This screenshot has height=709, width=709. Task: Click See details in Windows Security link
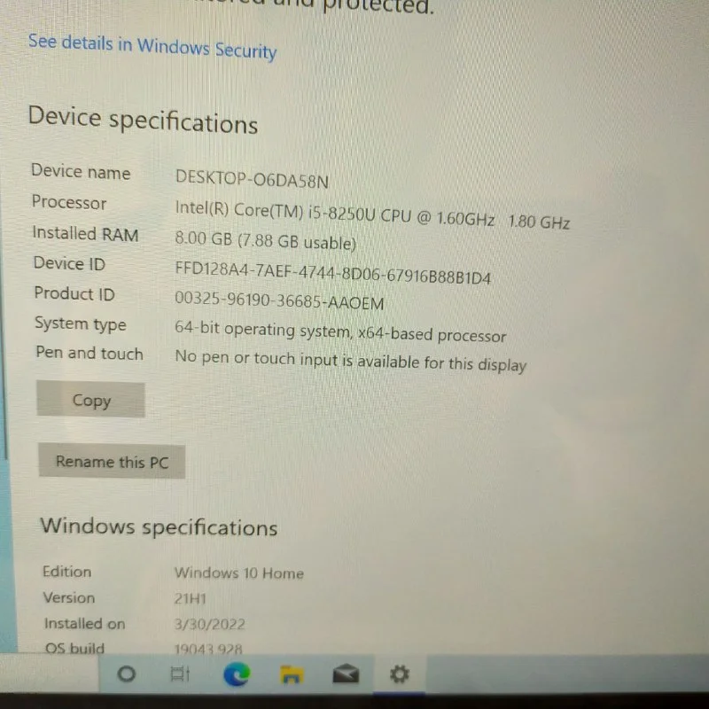click(152, 46)
